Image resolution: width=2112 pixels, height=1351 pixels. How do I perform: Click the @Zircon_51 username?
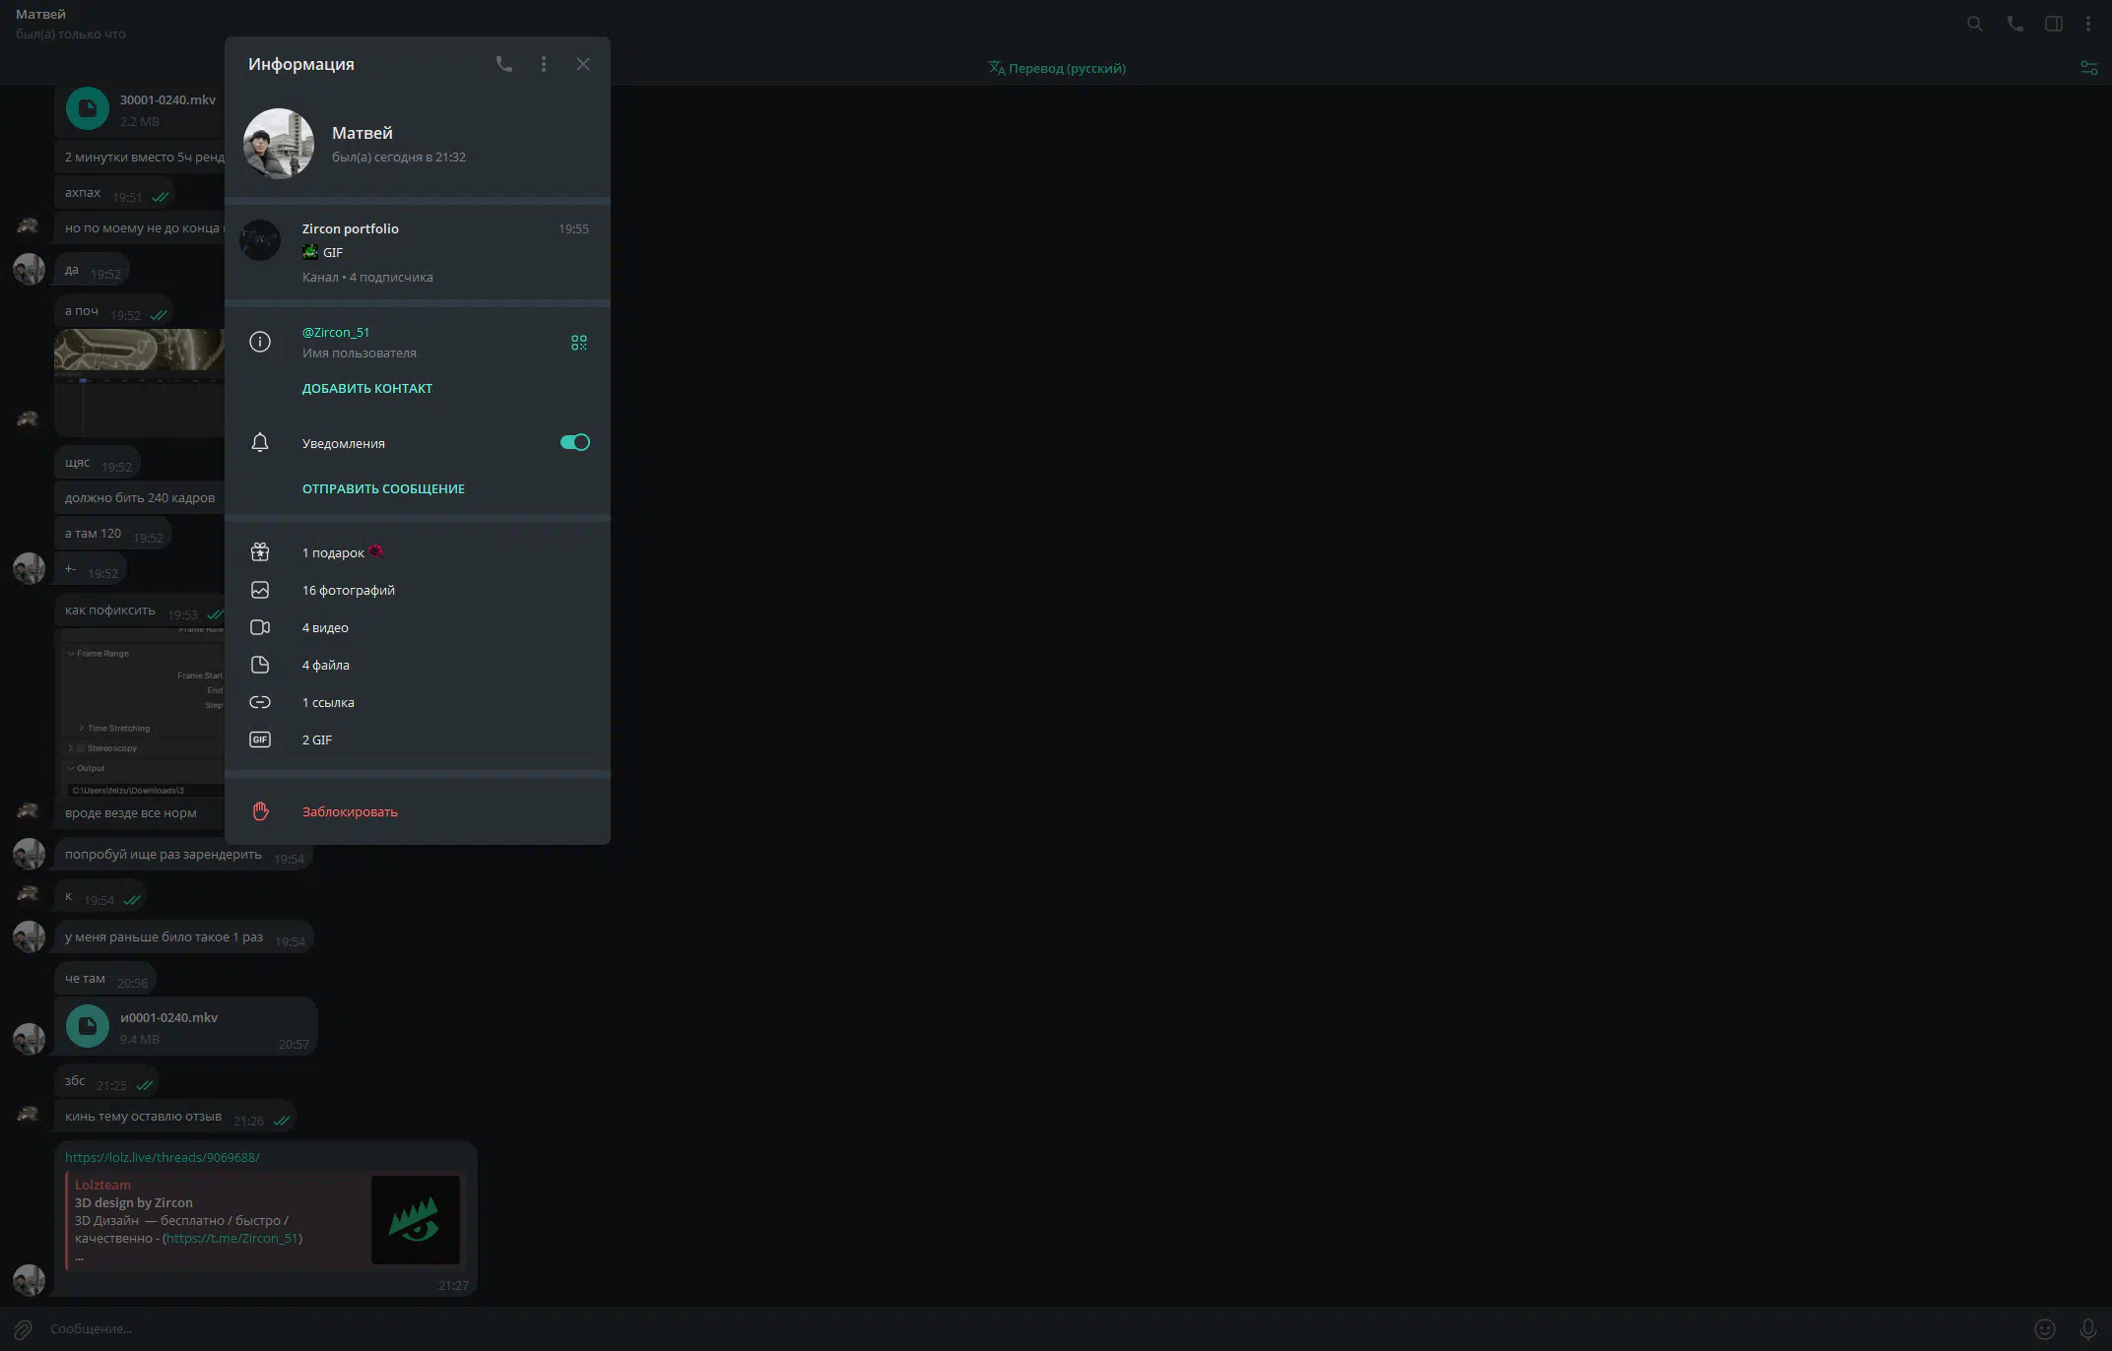(336, 333)
